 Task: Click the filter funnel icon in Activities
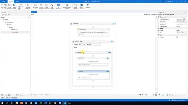pyautogui.click(x=9, y=15)
